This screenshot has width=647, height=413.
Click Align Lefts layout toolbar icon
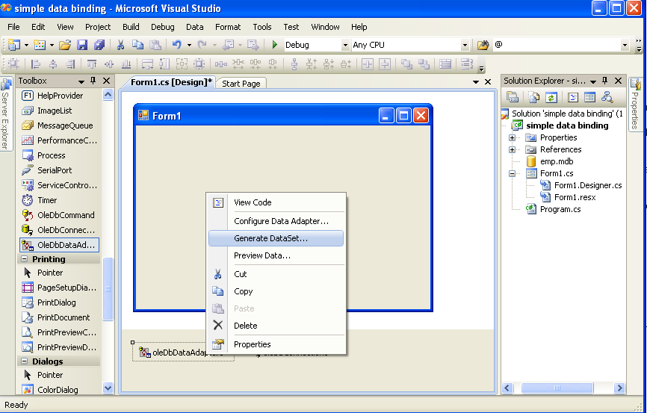(x=37, y=64)
